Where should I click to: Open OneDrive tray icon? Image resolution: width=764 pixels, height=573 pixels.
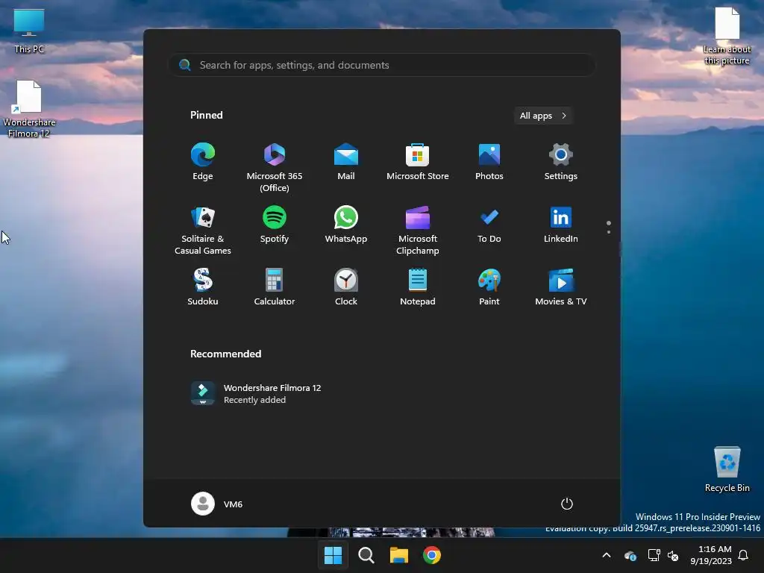coord(630,555)
